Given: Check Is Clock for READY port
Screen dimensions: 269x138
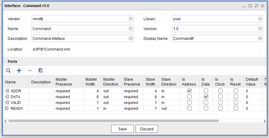Looking at the screenshot, I should coord(220,108).
